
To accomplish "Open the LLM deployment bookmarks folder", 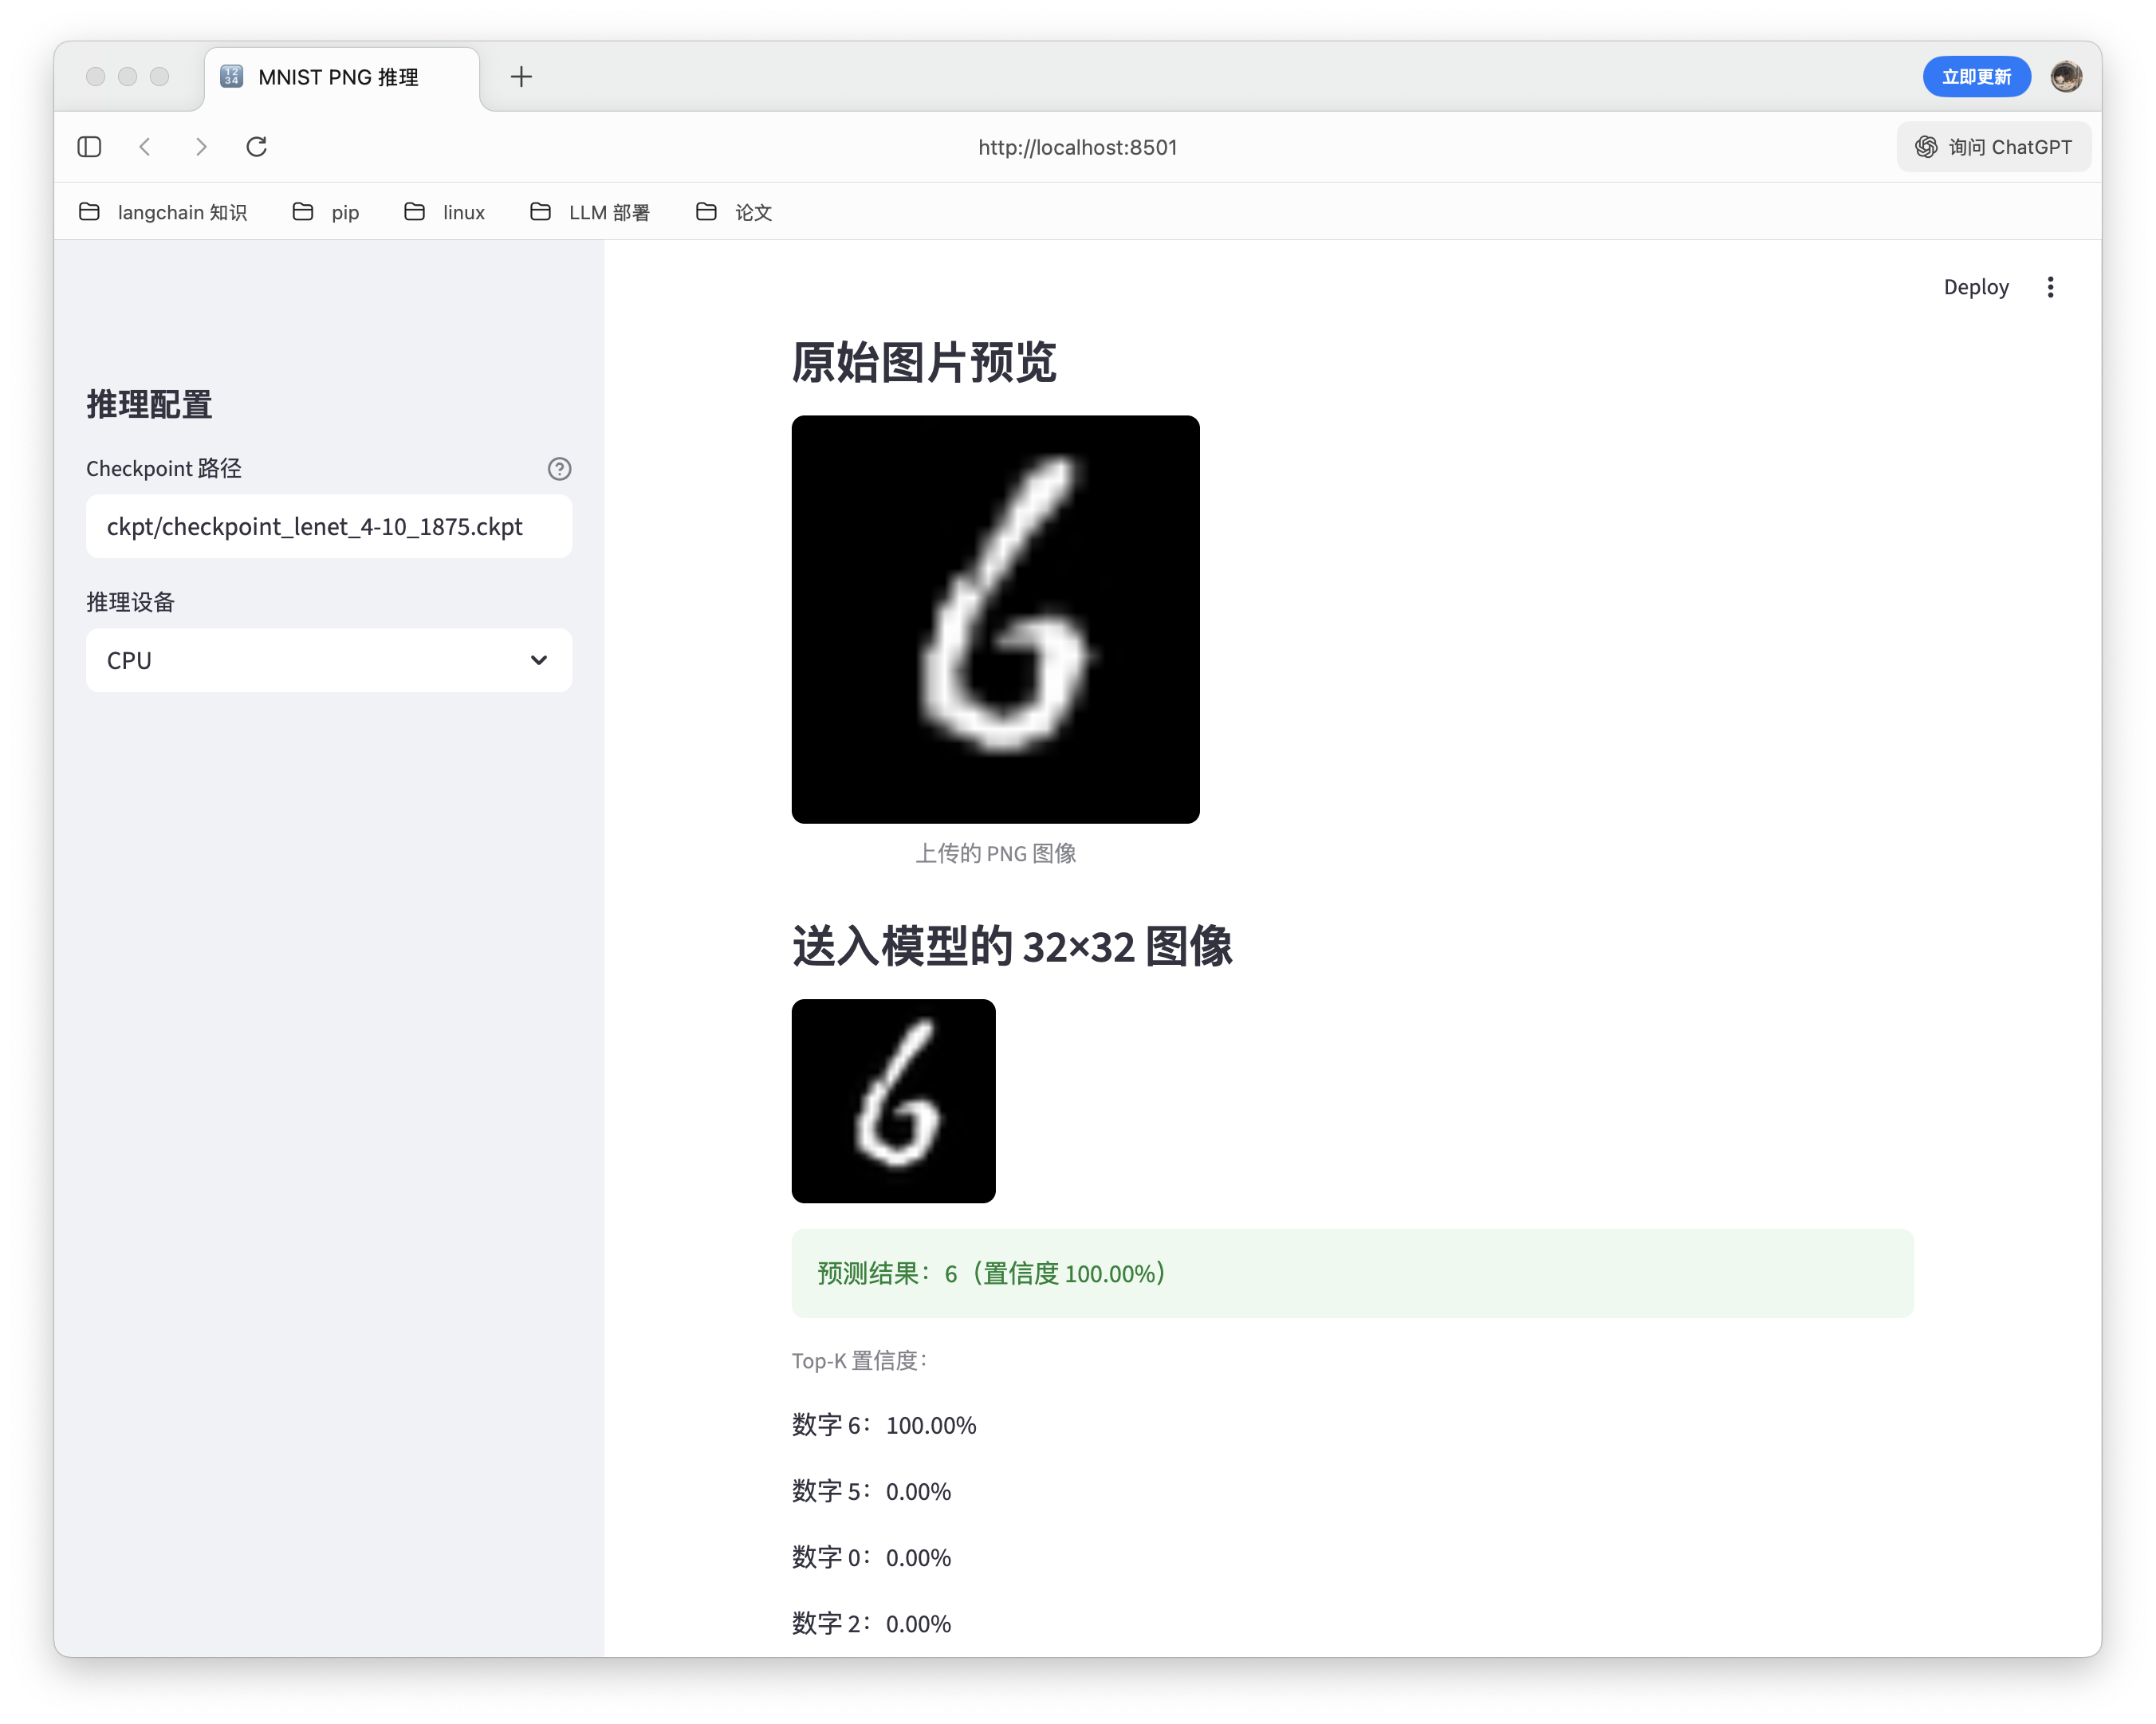I will pos(590,212).
